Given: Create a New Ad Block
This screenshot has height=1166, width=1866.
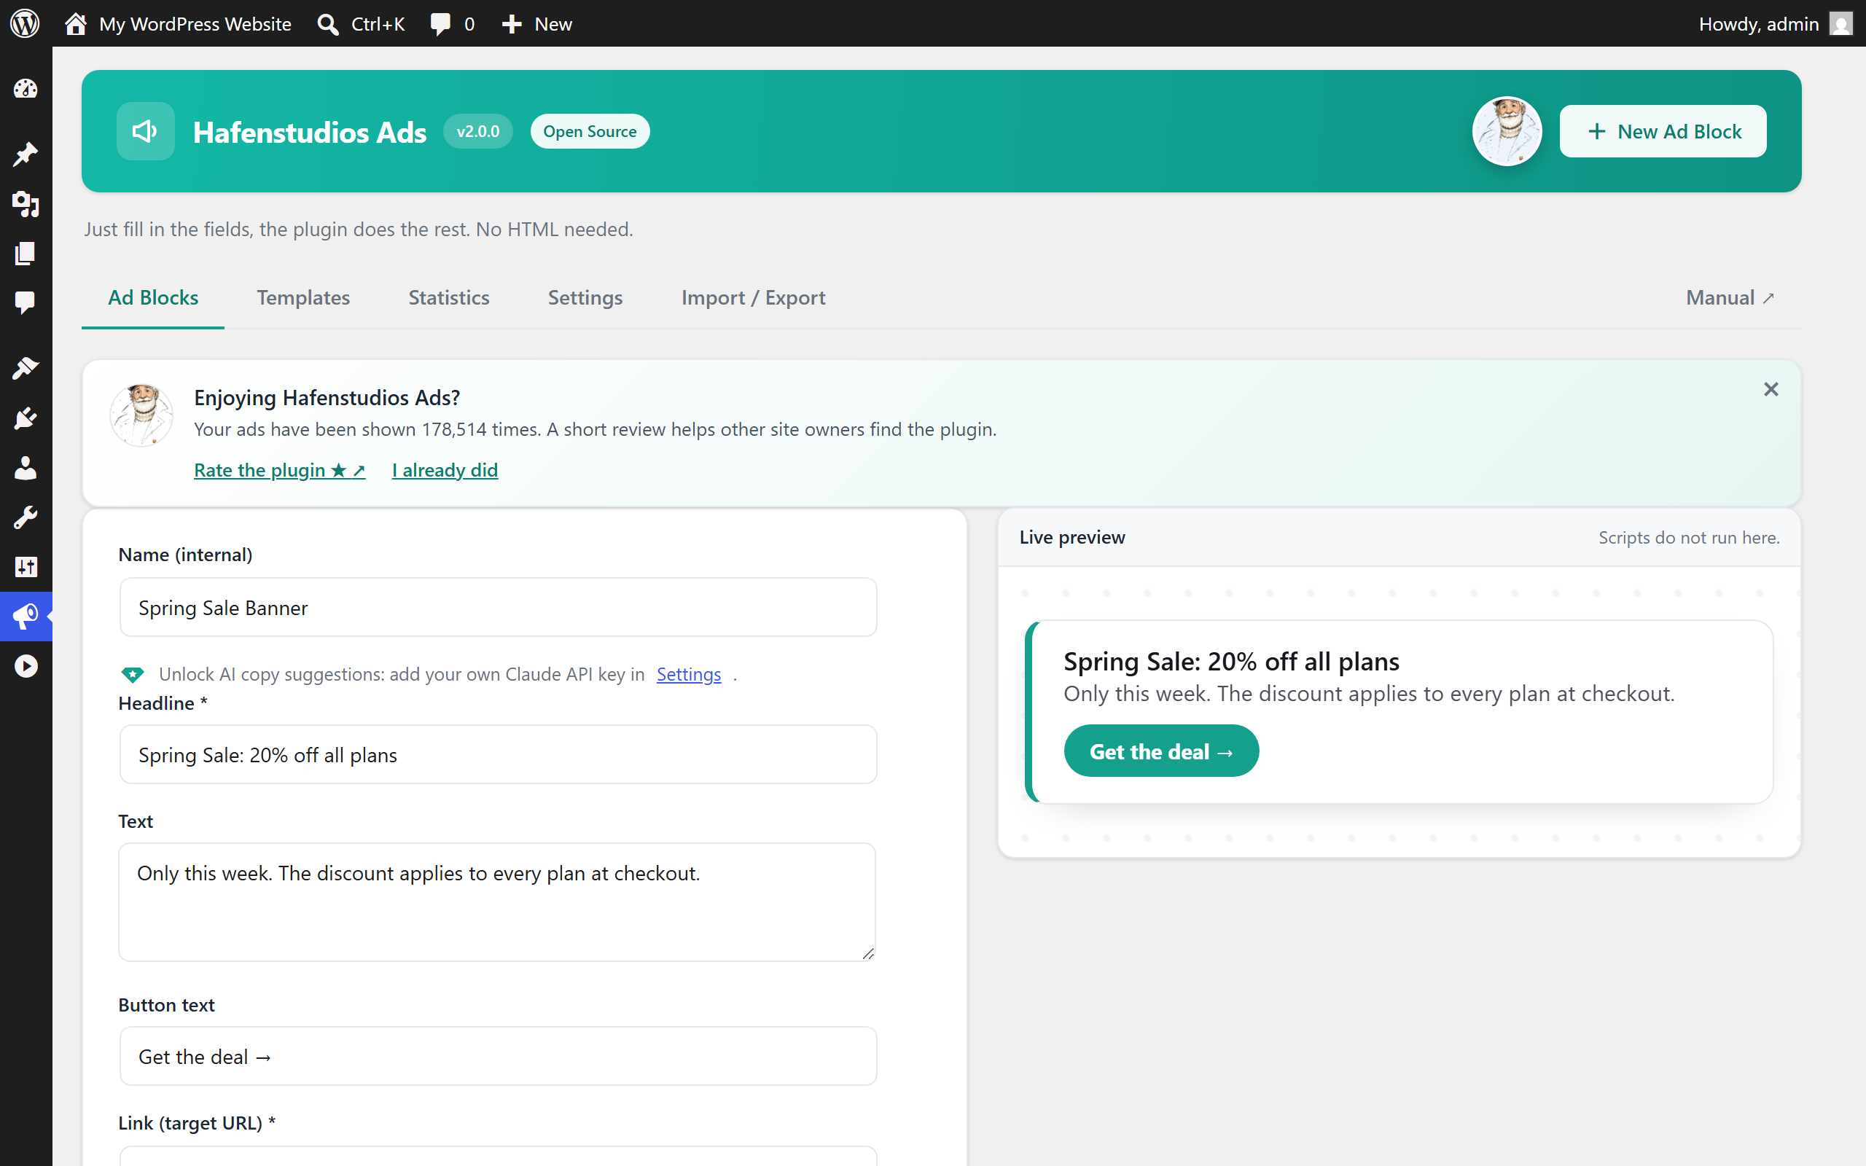Looking at the screenshot, I should coord(1663,131).
